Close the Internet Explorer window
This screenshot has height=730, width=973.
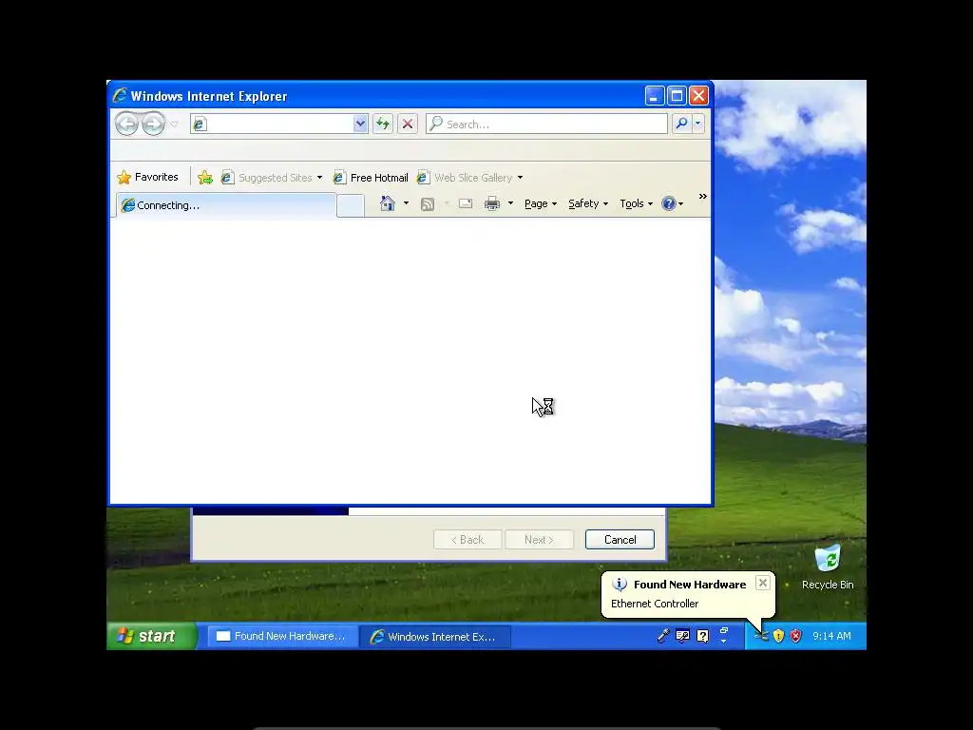[698, 96]
